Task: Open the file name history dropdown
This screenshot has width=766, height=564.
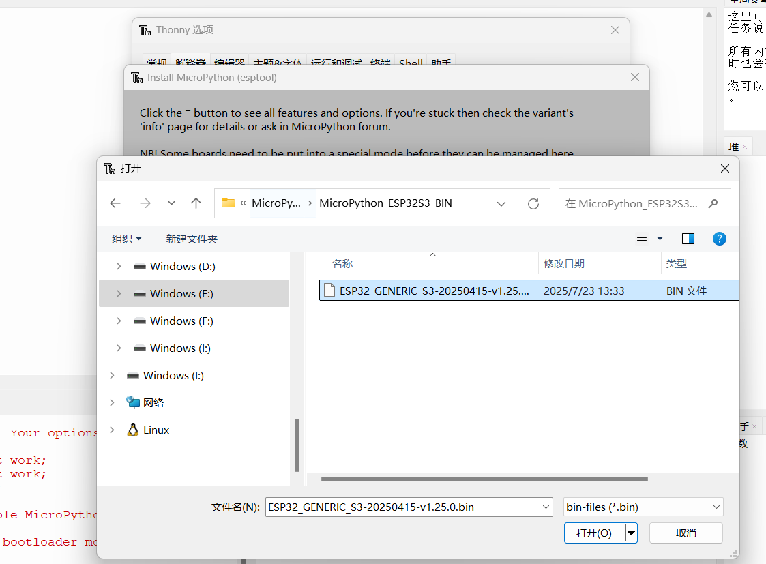Action: tap(546, 507)
